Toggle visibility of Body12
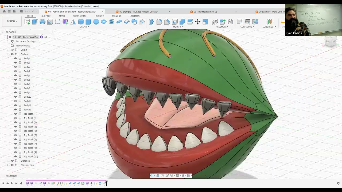Image resolution: width=342 pixels, height=192 pixels. (15, 105)
